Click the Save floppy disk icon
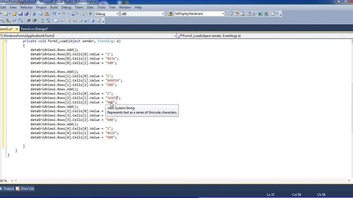353x198 pixels. 20,14
